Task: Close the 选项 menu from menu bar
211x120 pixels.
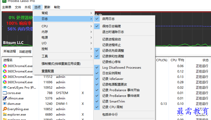Action: point(37,7)
